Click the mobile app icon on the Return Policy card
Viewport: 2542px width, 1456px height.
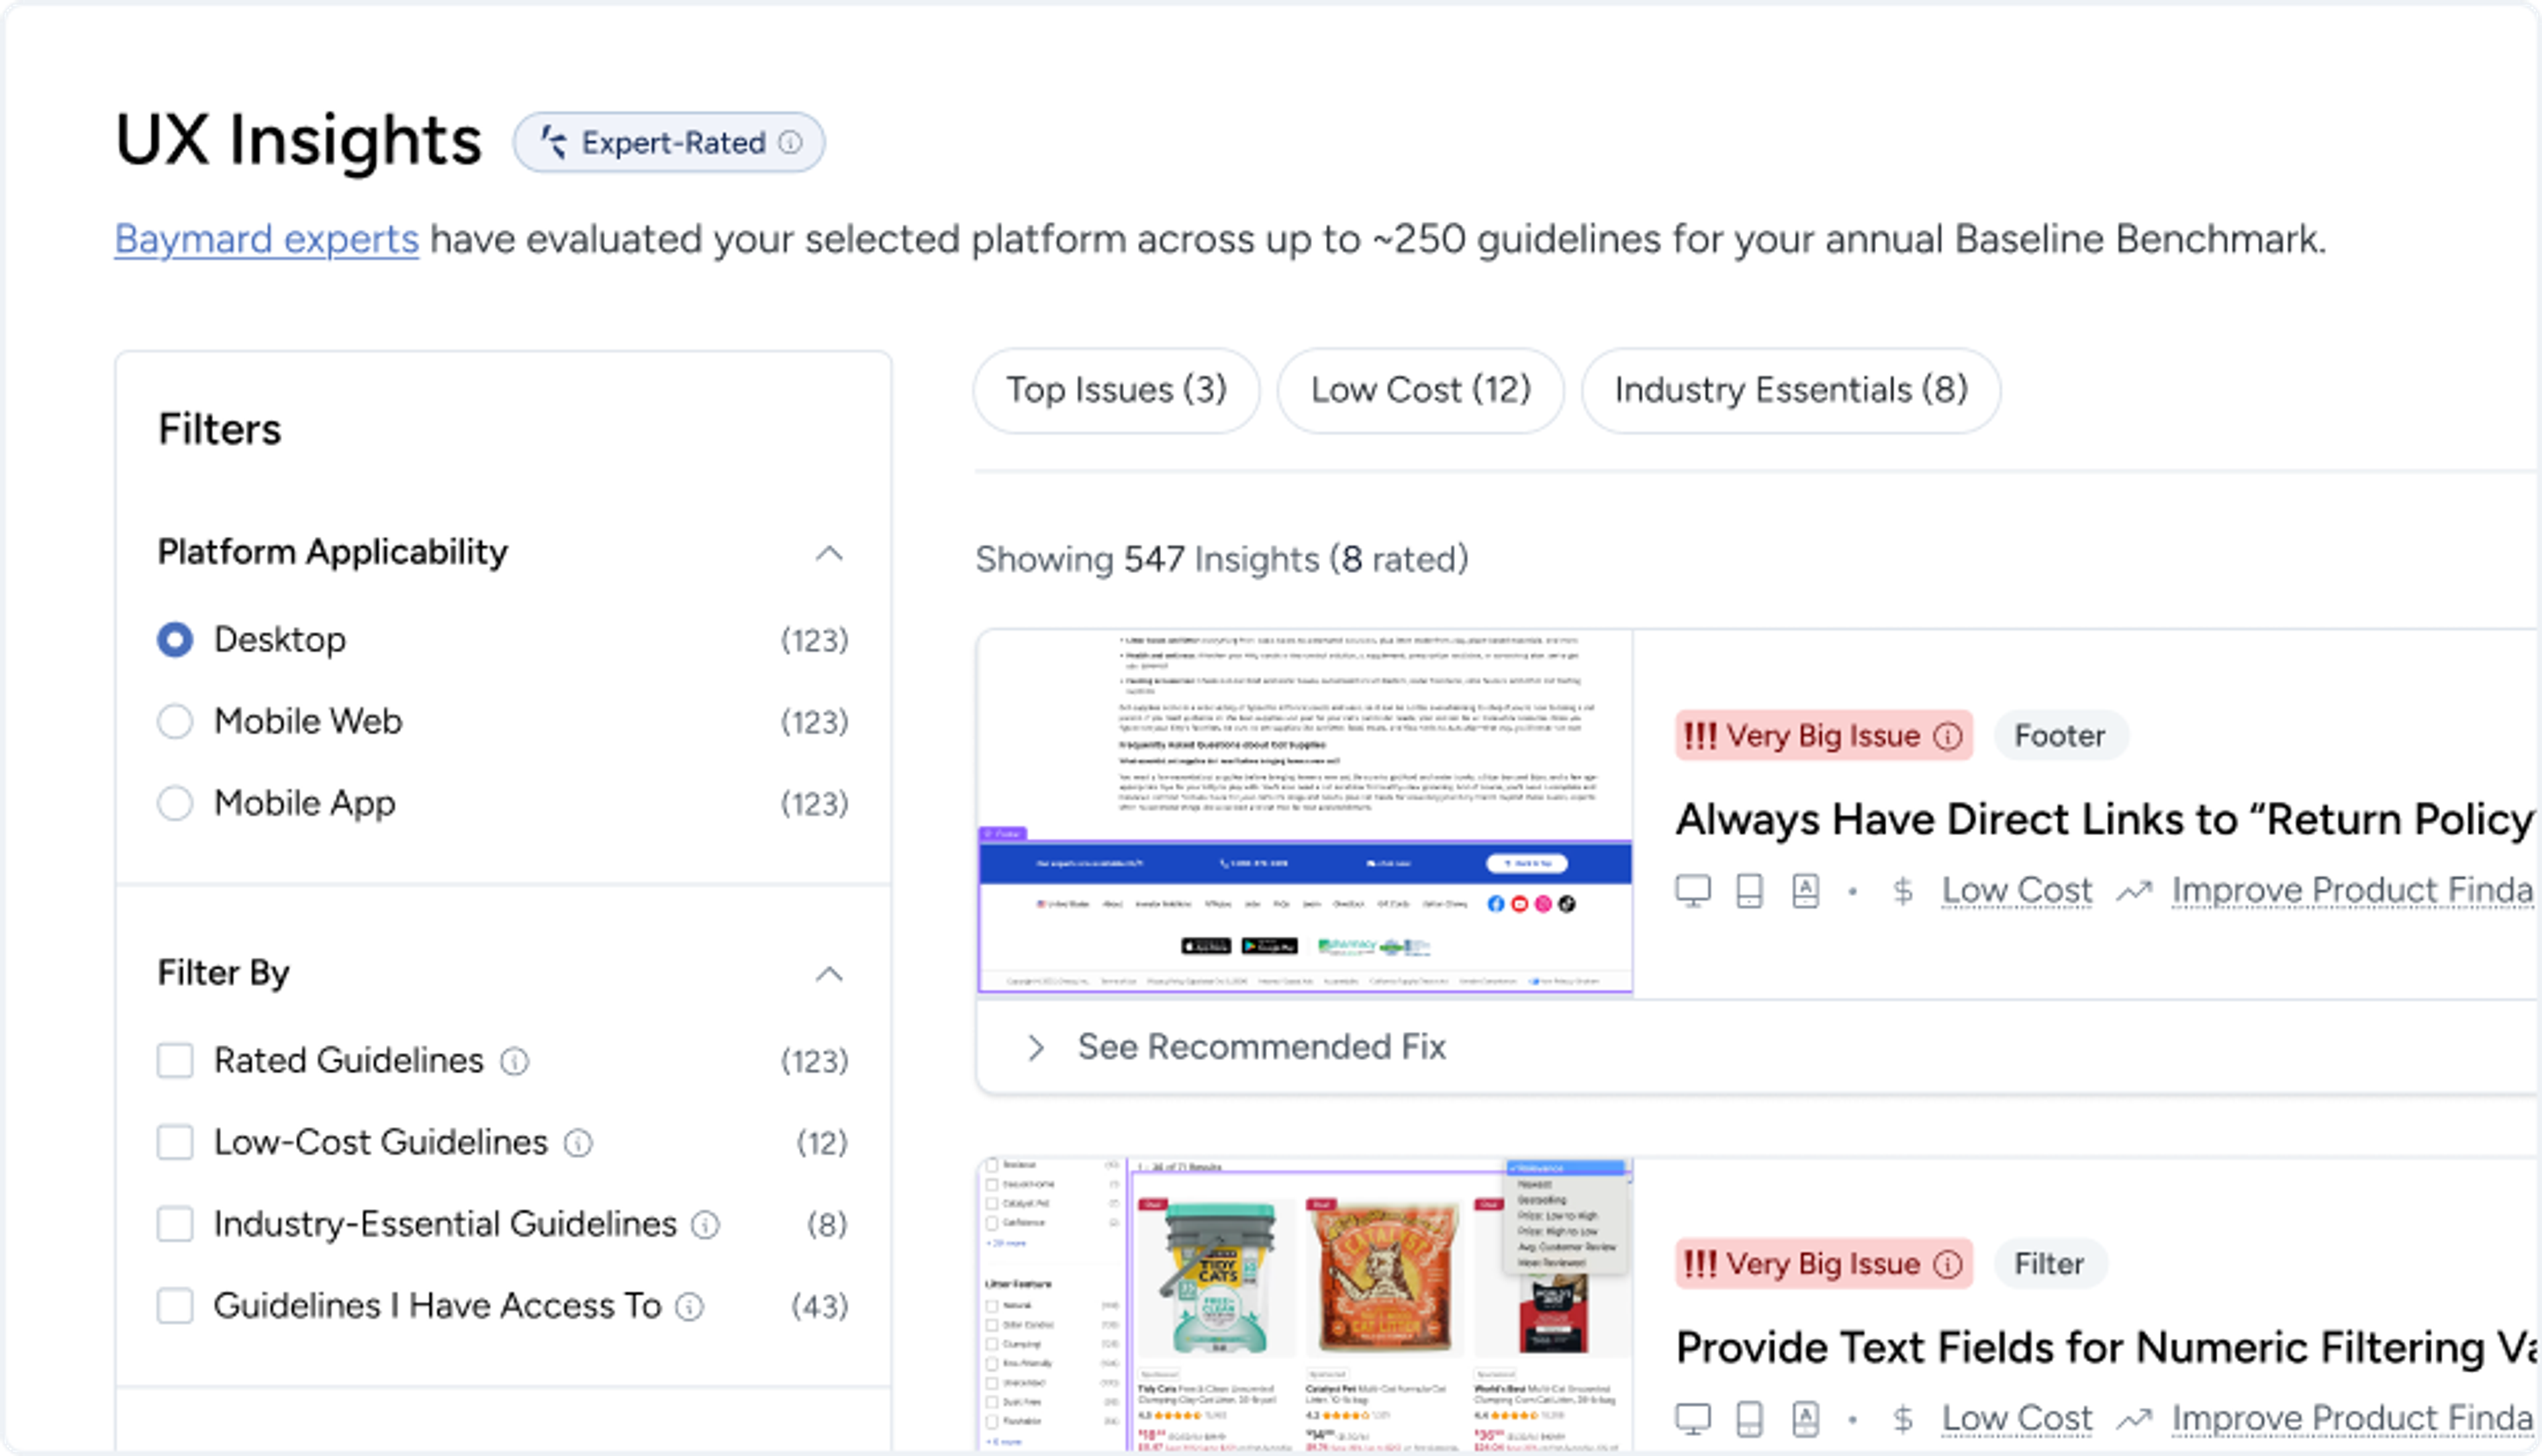pyautogui.click(x=1805, y=891)
